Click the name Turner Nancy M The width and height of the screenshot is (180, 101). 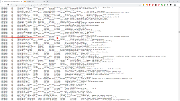tap(86, 51)
